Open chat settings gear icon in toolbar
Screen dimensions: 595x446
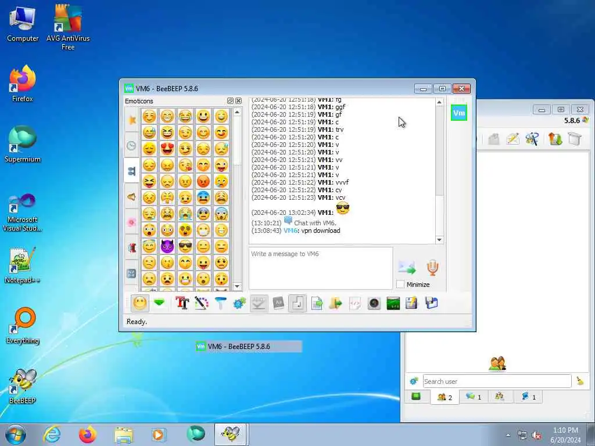coord(239,303)
